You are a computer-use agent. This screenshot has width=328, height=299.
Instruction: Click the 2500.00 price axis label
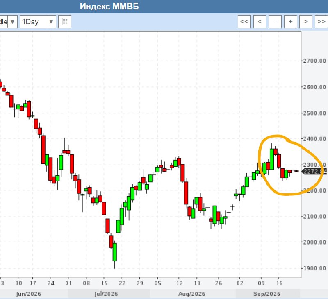[x=314, y=113]
